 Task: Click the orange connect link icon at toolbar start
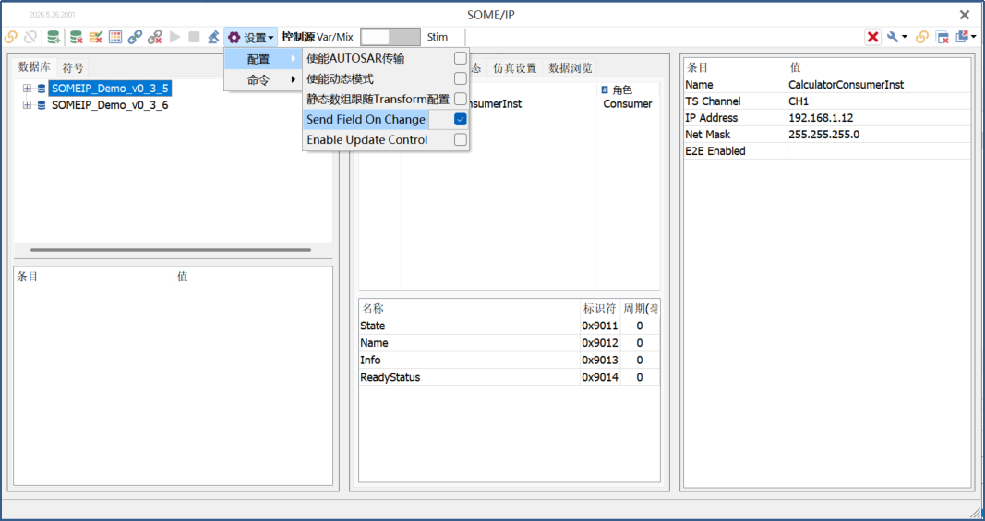point(11,37)
